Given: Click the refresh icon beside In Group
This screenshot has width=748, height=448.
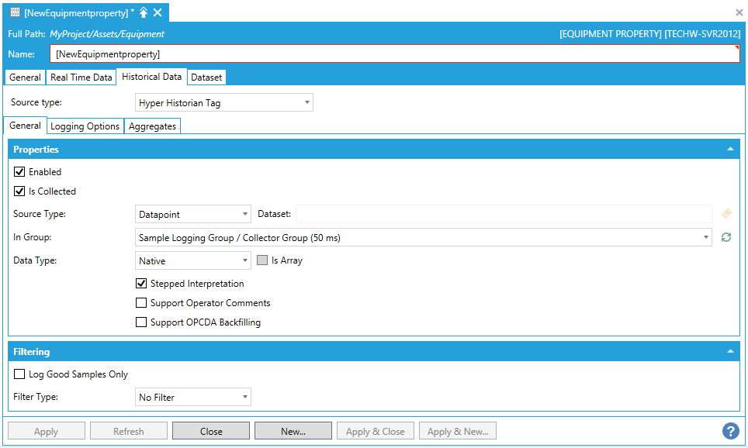Looking at the screenshot, I should tap(726, 237).
